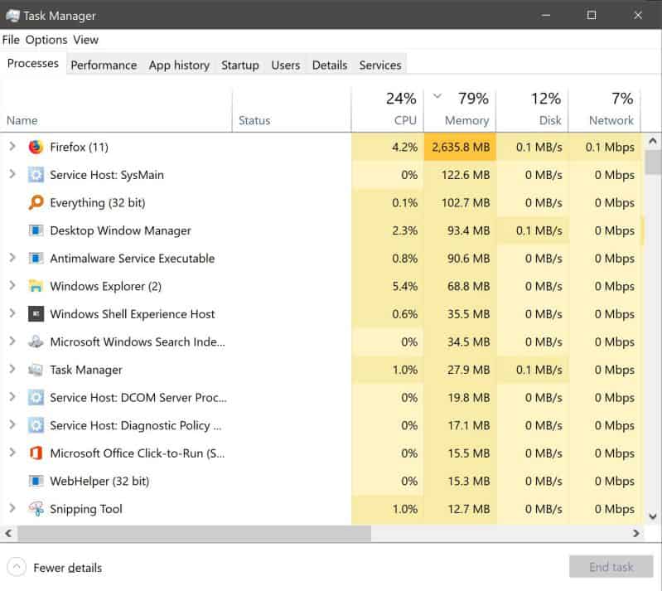
Task: Click the horizontal scrollbar right arrow
Action: 635,533
